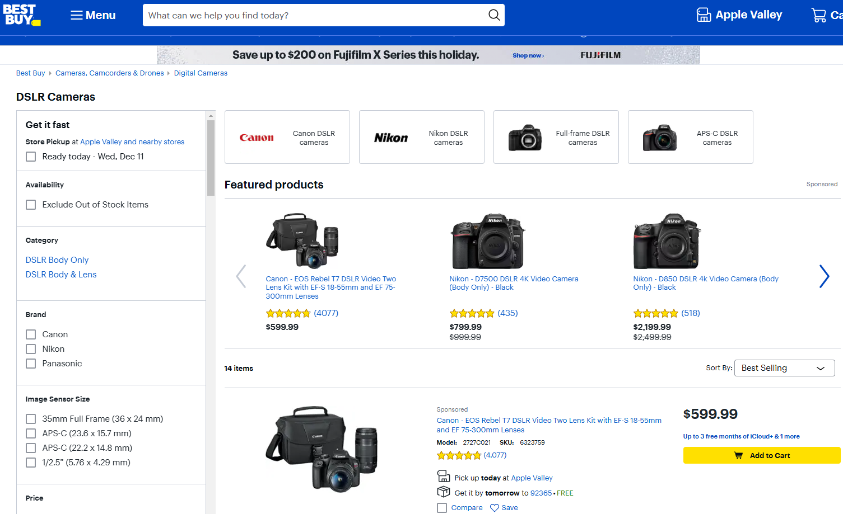Screen dimensions: 843x514
Task: Click the Best Buy breadcrumb link
Action: click(x=31, y=73)
